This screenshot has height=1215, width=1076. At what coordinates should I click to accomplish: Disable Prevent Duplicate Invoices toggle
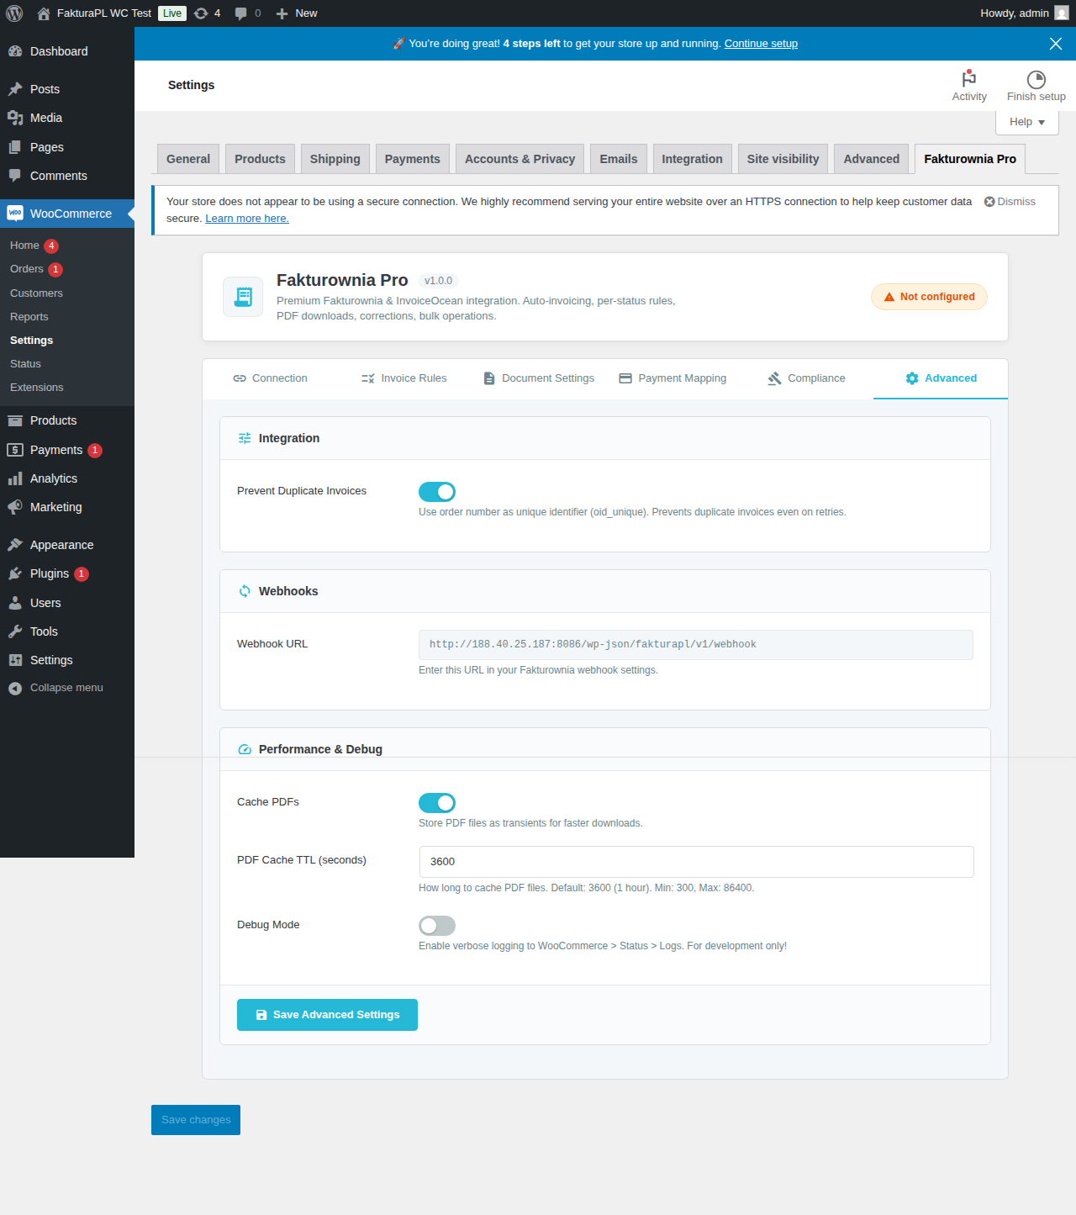[437, 492]
